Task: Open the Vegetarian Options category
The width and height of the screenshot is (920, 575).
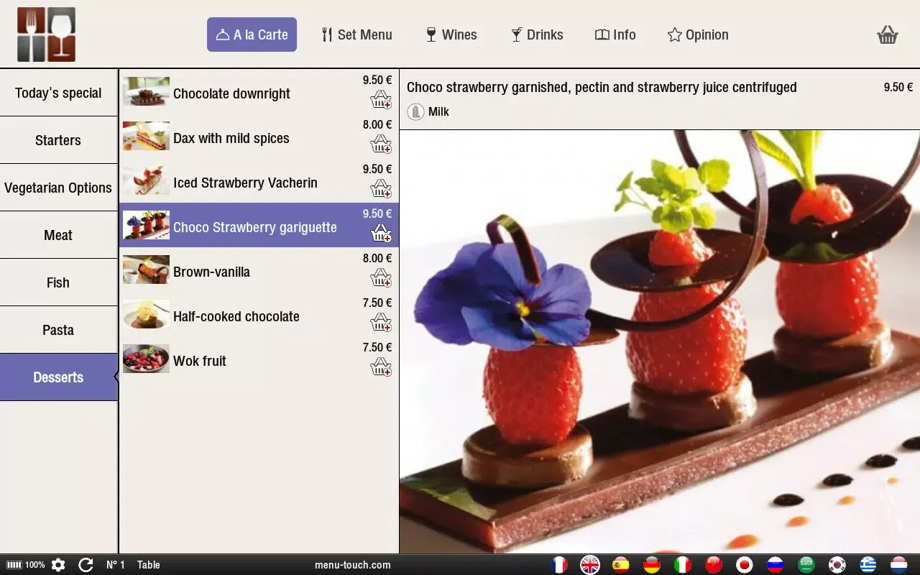Action: 58,188
